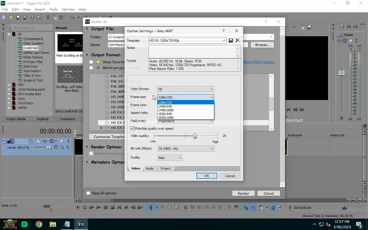Open the Bit rate (Mbps) dropdown

tap(186, 149)
